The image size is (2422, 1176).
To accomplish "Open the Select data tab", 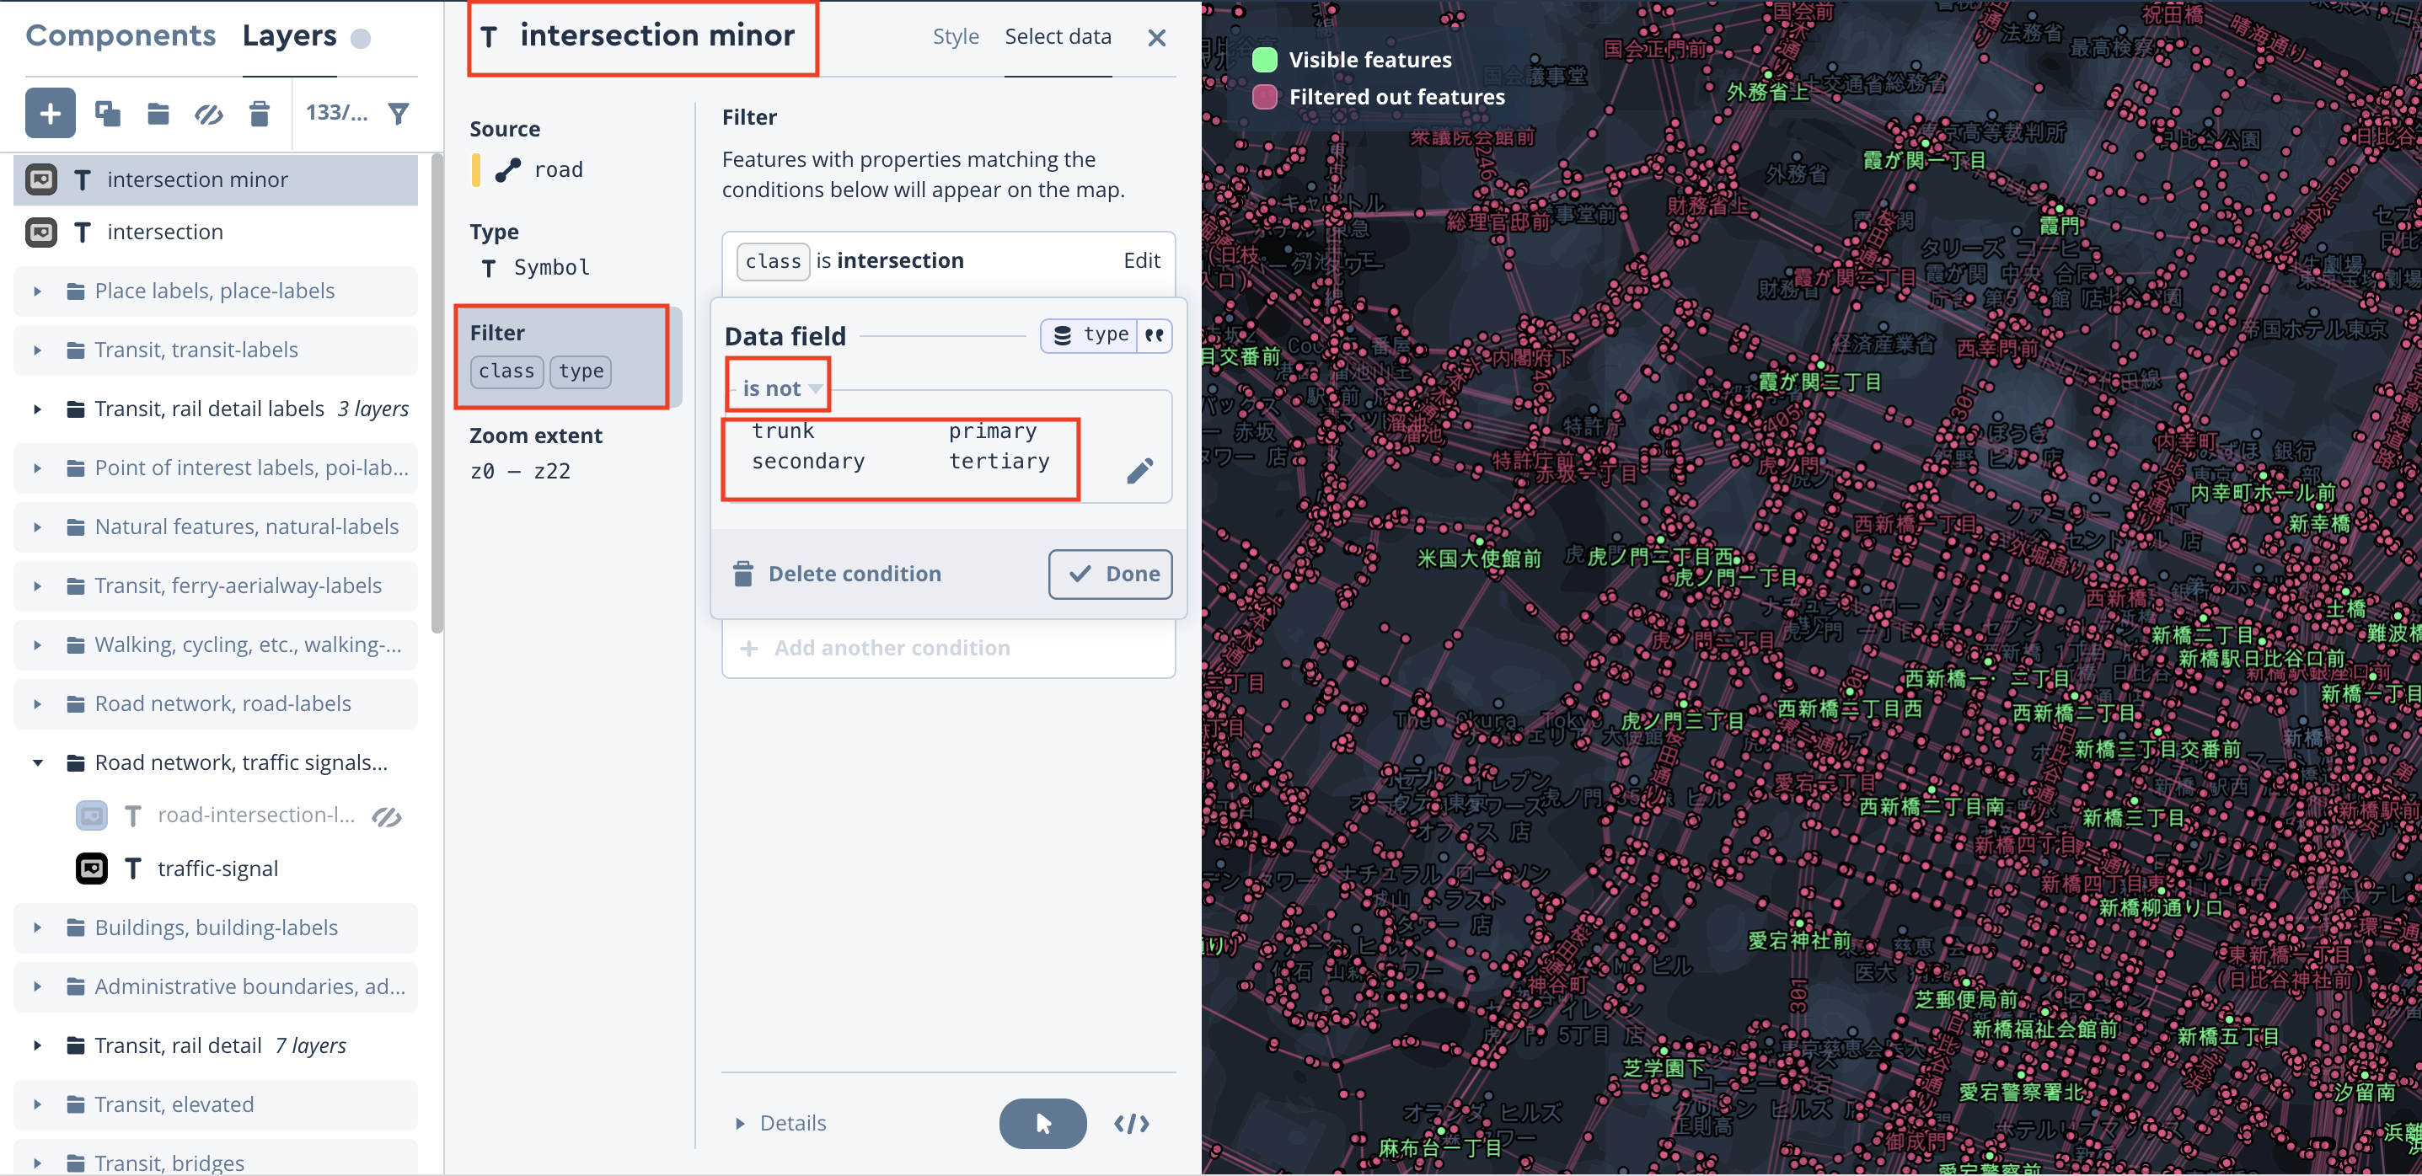I will click(1058, 37).
